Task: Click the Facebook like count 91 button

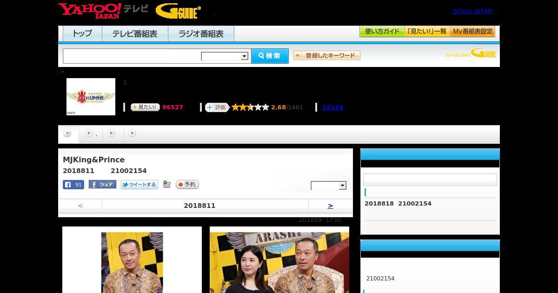Action: (73, 185)
